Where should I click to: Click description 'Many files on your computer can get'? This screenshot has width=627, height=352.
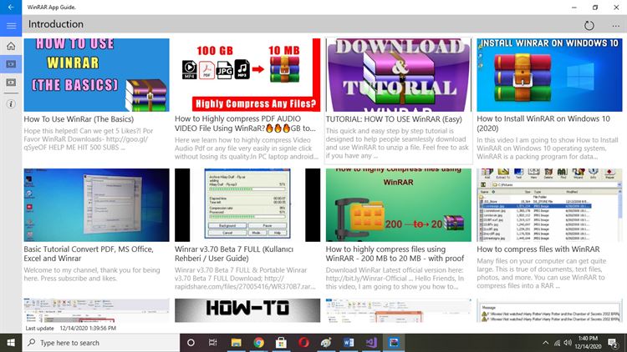pos(542,273)
